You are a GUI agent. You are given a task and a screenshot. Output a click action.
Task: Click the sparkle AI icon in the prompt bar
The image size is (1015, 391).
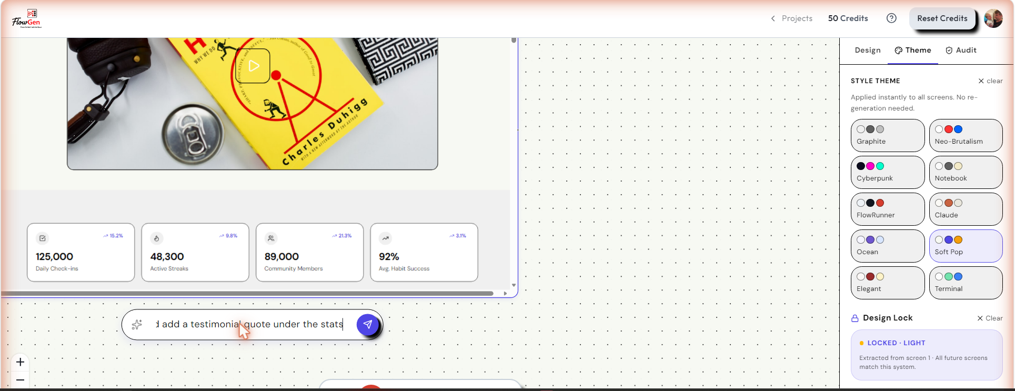[137, 325]
